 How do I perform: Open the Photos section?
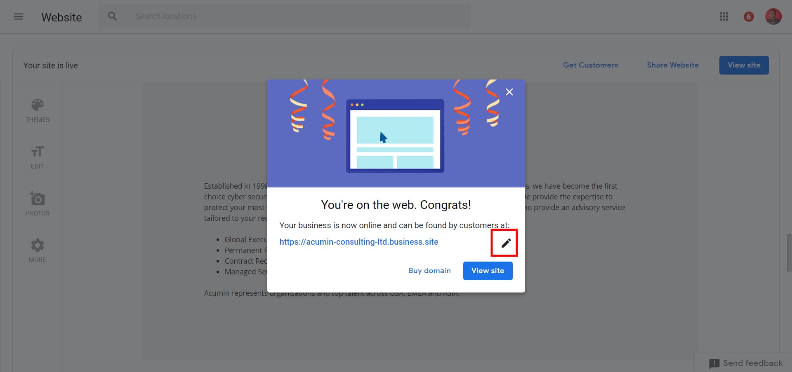tap(37, 203)
